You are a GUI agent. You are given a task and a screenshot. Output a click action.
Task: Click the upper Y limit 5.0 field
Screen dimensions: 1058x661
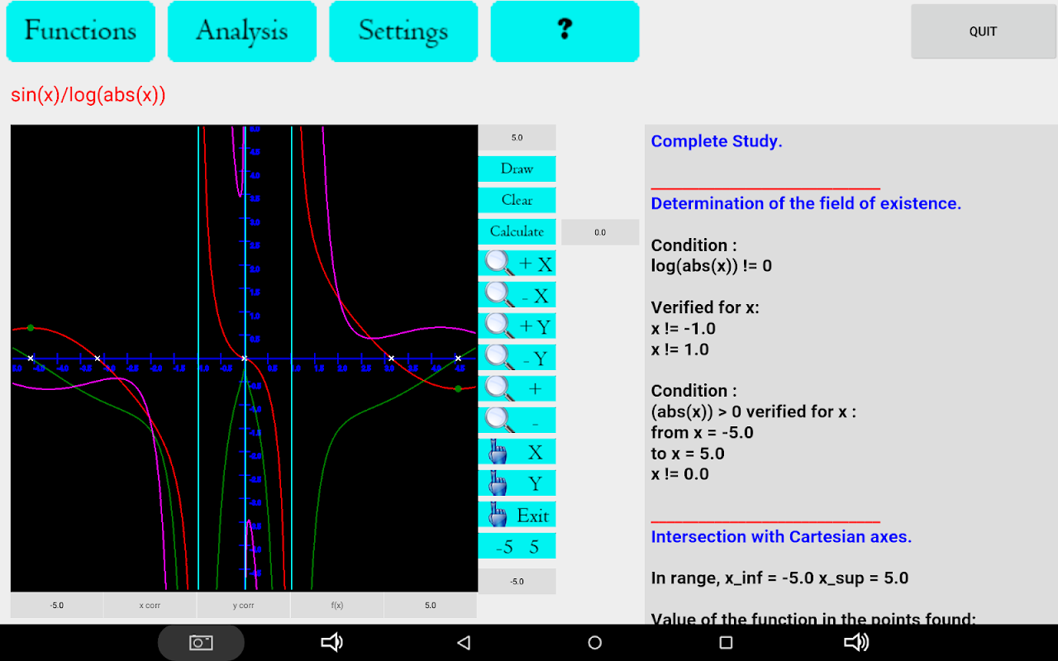pyautogui.click(x=517, y=138)
